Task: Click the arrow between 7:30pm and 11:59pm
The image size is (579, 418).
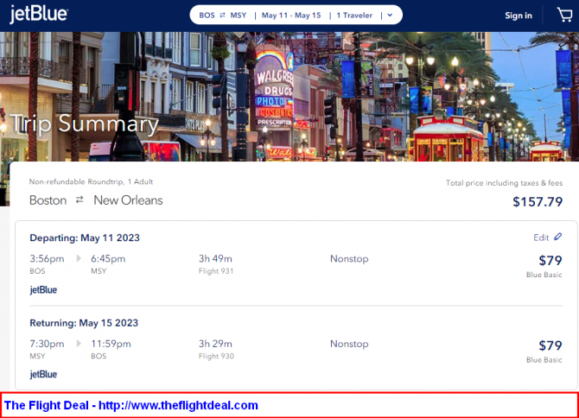Action: pyautogui.click(x=79, y=343)
